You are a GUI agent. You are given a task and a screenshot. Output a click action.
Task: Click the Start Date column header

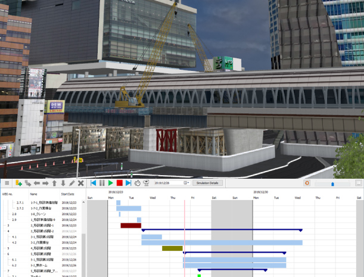click(68, 194)
